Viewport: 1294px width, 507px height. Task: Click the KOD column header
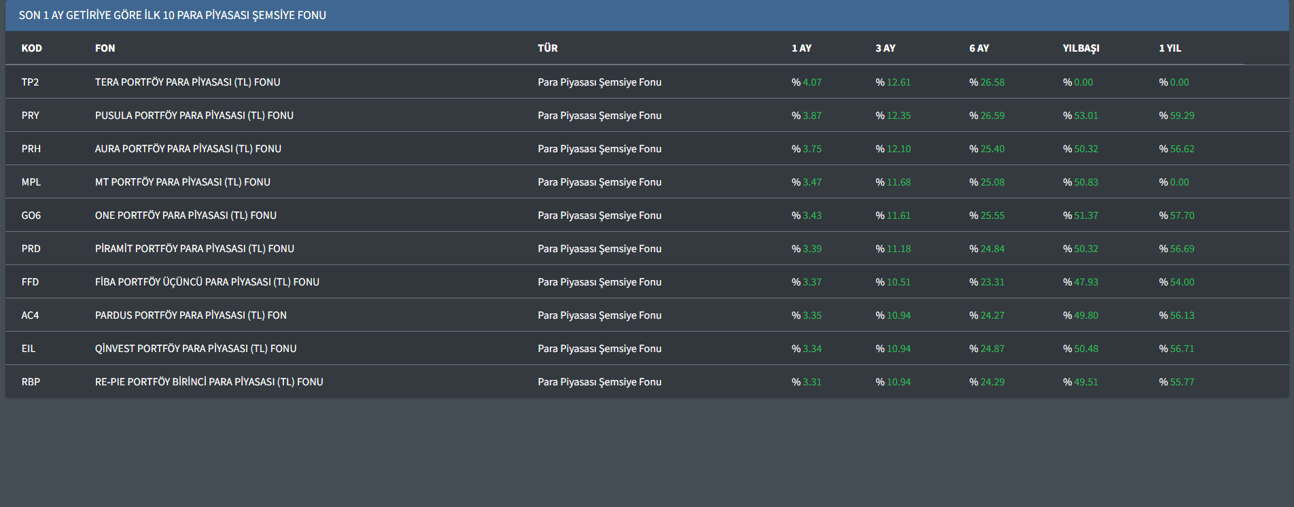(32, 48)
